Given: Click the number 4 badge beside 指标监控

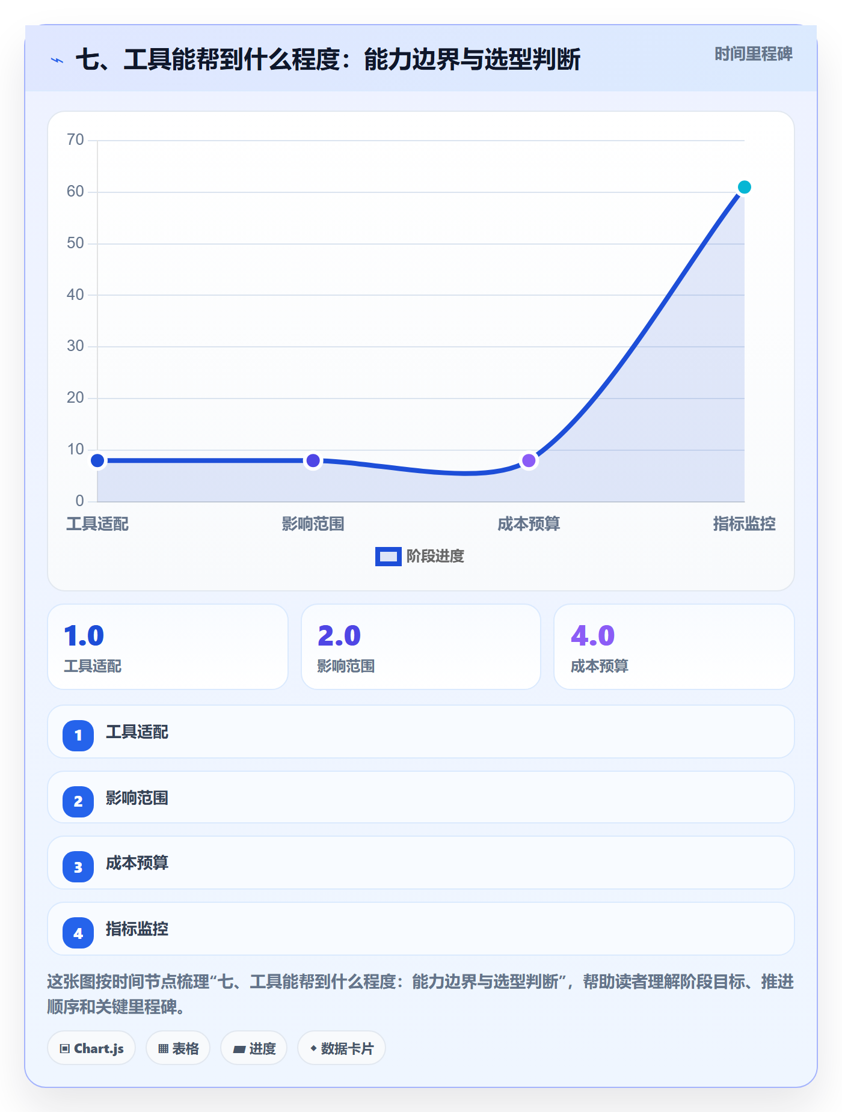Looking at the screenshot, I should pyautogui.click(x=78, y=933).
